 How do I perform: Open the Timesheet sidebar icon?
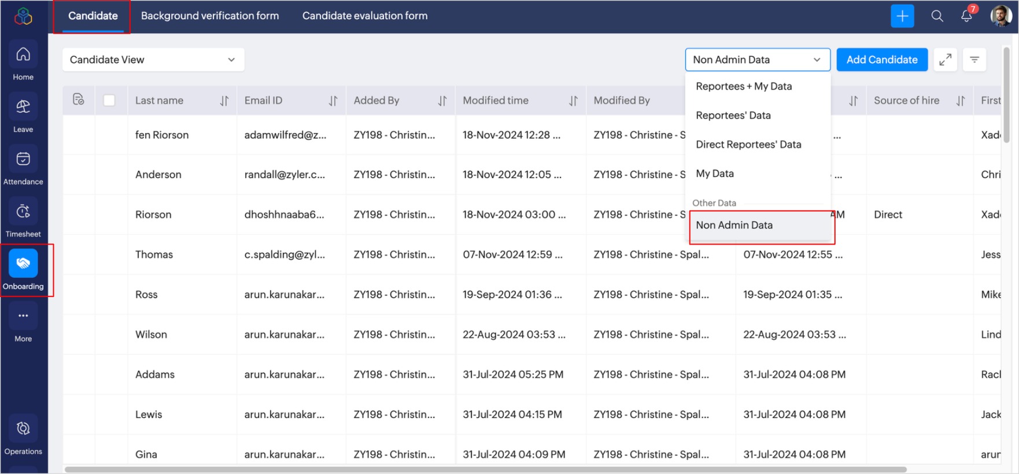[23, 212]
